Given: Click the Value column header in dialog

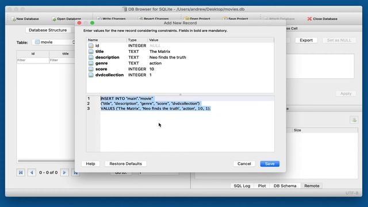Looking at the screenshot, I should point(211,40).
